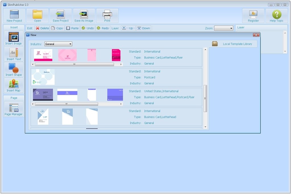Click 'Business Card,Letterhead,Postcard,Flyer' type text
Image resolution: width=291 pixels, height=194 pixels.
pos(169,97)
